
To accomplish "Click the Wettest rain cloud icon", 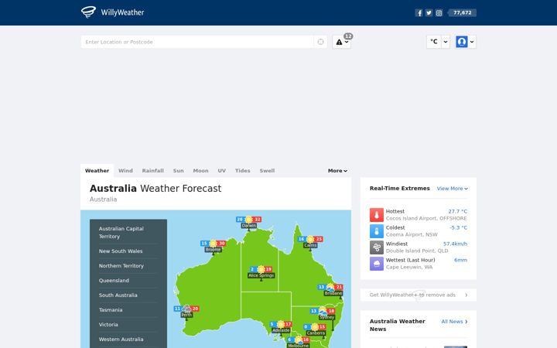I will click(377, 264).
